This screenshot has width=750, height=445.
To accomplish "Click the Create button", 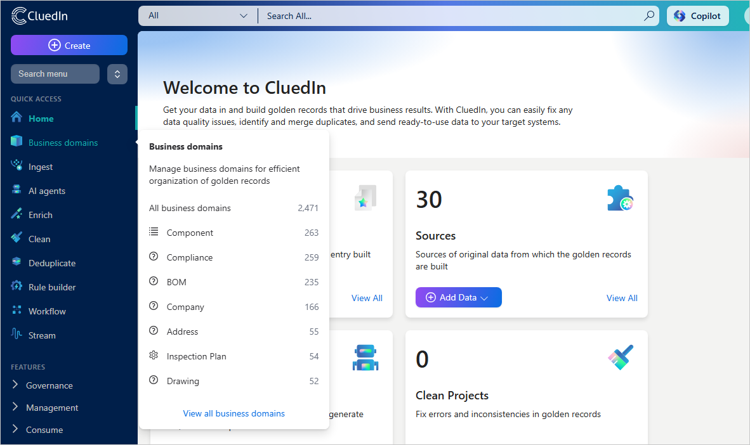I will 69,46.
